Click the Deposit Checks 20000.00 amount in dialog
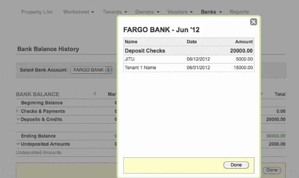Image resolution: width=299 pixels, height=178 pixels. click(x=241, y=51)
